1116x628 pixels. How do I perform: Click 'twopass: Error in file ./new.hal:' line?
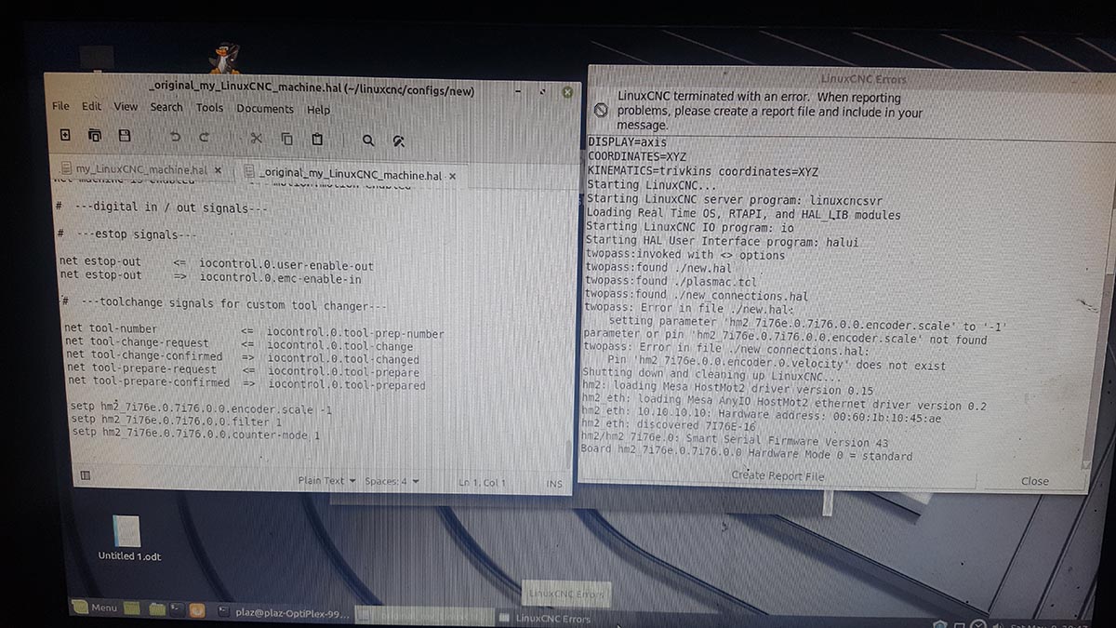(x=689, y=310)
